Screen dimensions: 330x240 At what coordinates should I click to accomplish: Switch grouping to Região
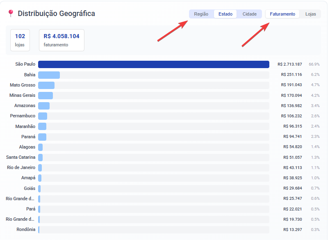tap(201, 14)
